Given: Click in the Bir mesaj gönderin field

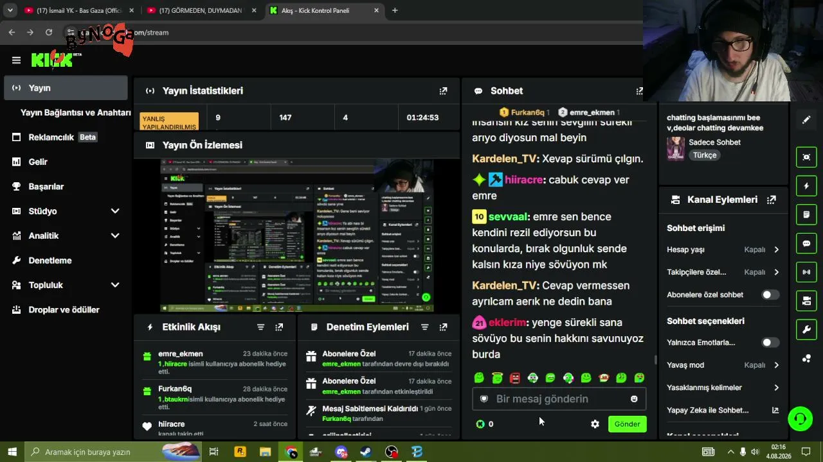Looking at the screenshot, I should [x=558, y=399].
